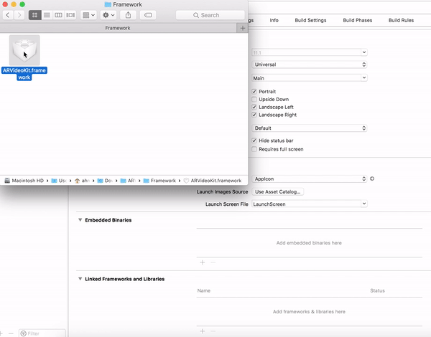Click the ARVideoKit.framework file name label

coord(24,74)
